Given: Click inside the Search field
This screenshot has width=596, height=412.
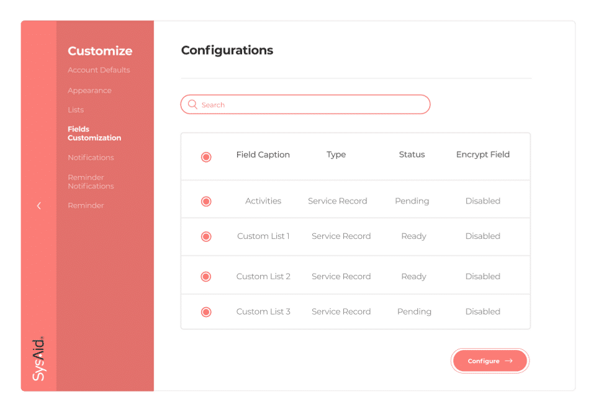Looking at the screenshot, I should pos(310,105).
